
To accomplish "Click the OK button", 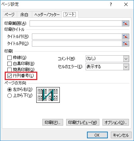I will (97, 135).
